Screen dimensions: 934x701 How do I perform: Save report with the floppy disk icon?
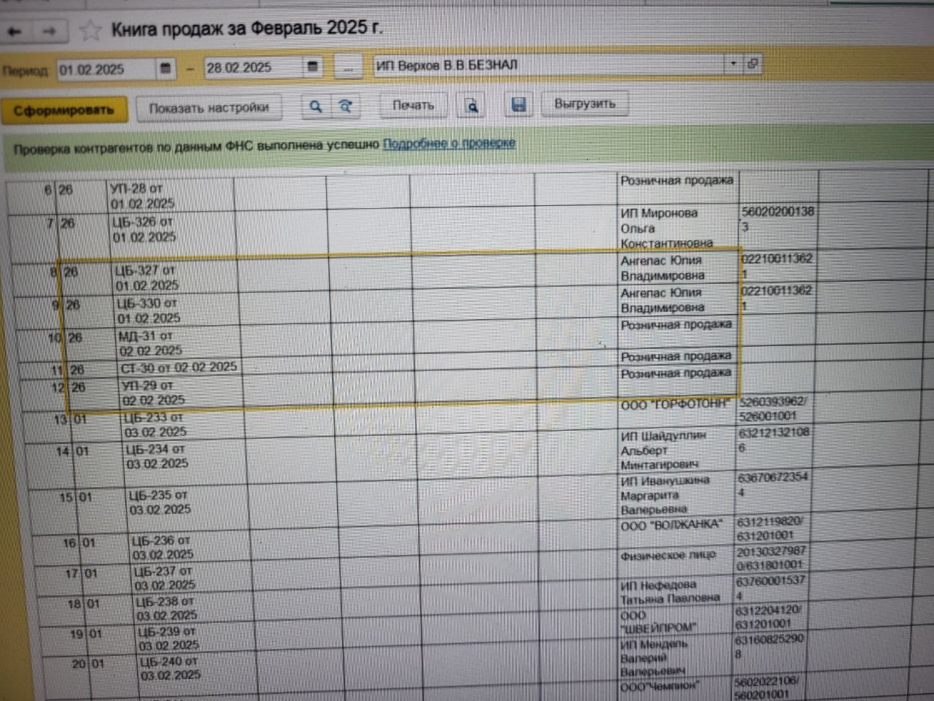pyautogui.click(x=518, y=105)
